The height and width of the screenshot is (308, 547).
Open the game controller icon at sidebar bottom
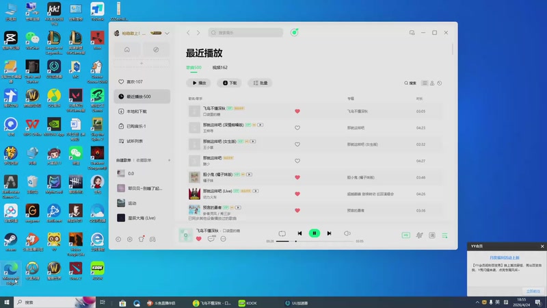152,239
